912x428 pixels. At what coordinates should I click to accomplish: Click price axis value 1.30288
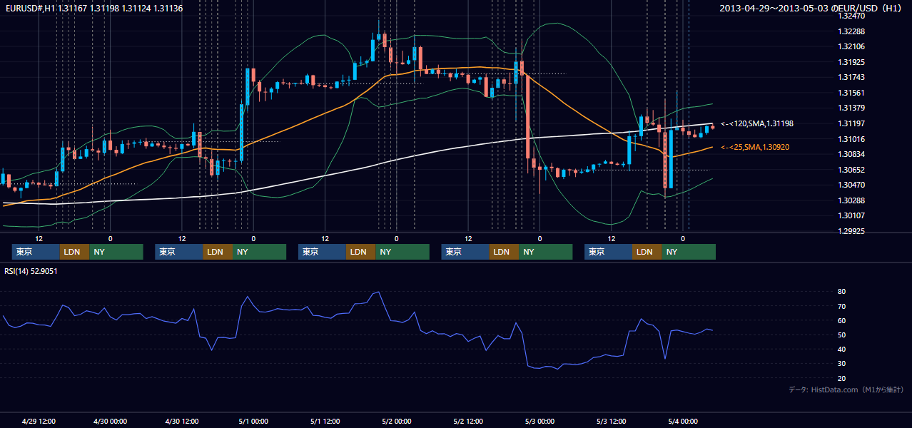pyautogui.click(x=852, y=200)
